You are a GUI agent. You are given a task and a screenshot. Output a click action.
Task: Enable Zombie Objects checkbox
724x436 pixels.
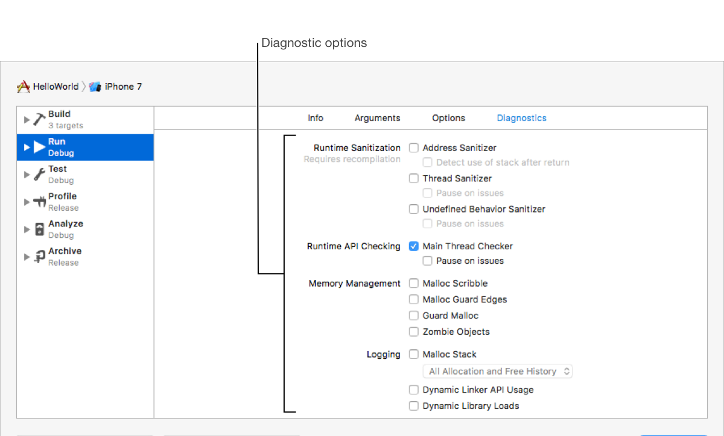coord(414,332)
